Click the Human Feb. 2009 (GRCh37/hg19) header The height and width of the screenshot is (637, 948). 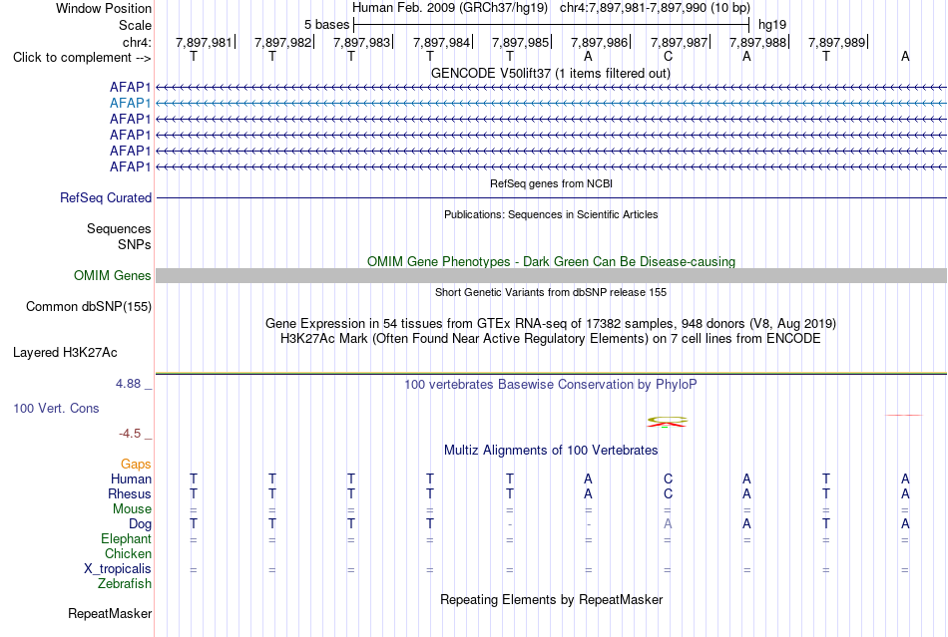pyautogui.click(x=450, y=8)
